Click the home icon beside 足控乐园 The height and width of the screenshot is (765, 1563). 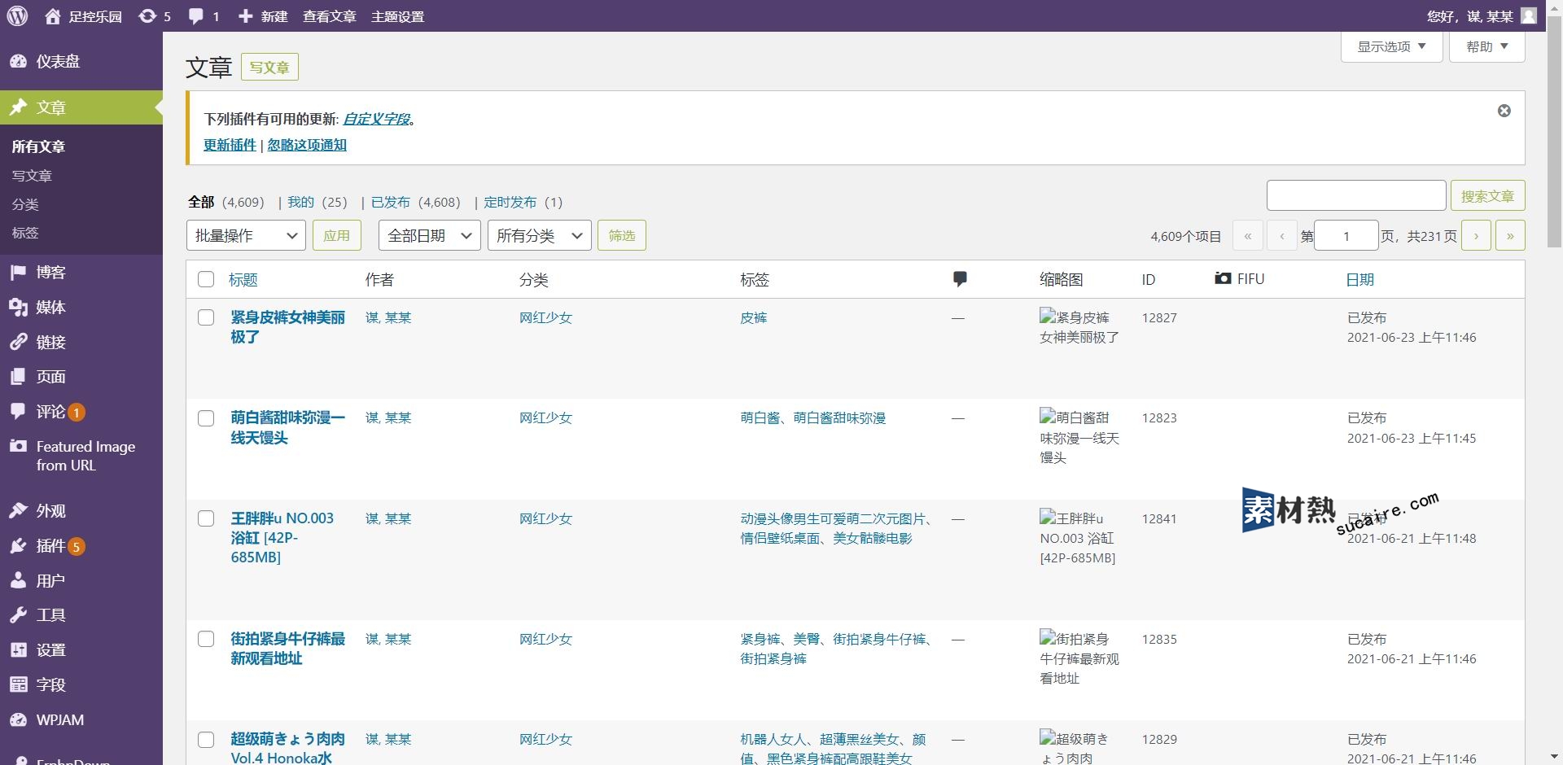pos(53,16)
